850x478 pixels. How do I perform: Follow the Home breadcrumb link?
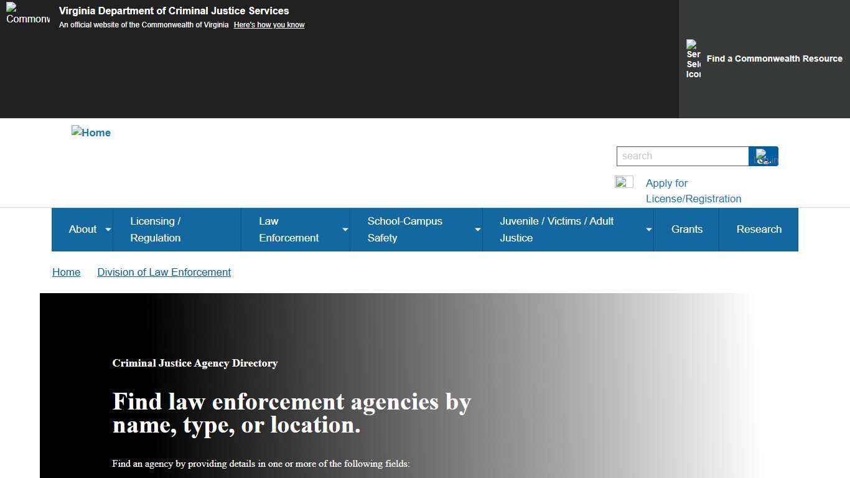(66, 272)
